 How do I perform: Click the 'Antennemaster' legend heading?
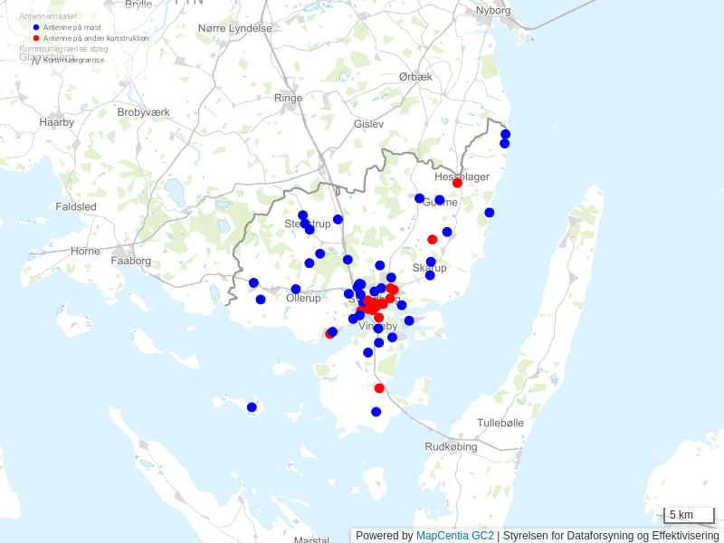(48, 16)
